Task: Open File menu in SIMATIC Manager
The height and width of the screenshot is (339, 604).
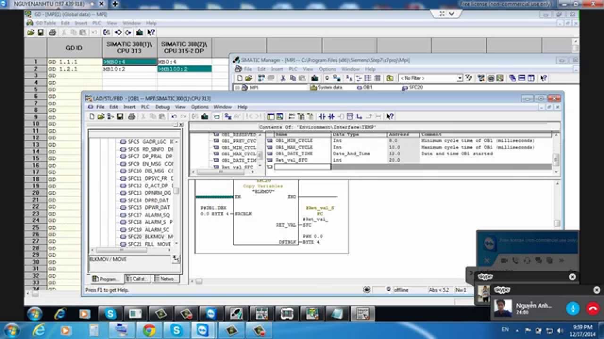Action: click(248, 69)
